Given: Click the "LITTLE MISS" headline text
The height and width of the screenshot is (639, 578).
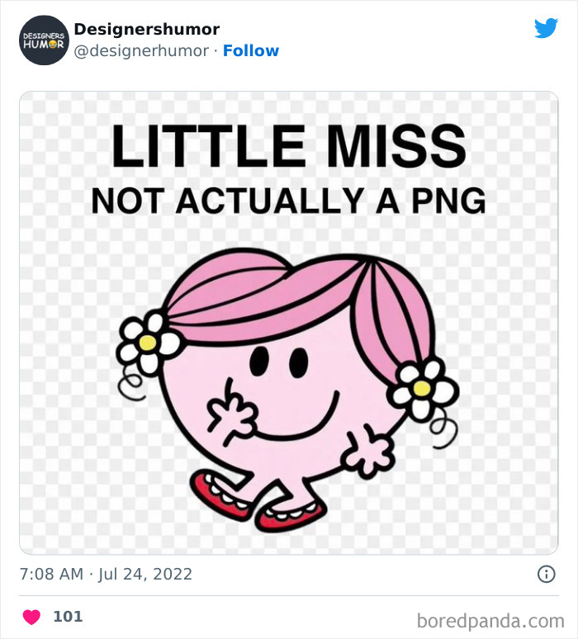Looking at the screenshot, I should click(288, 145).
